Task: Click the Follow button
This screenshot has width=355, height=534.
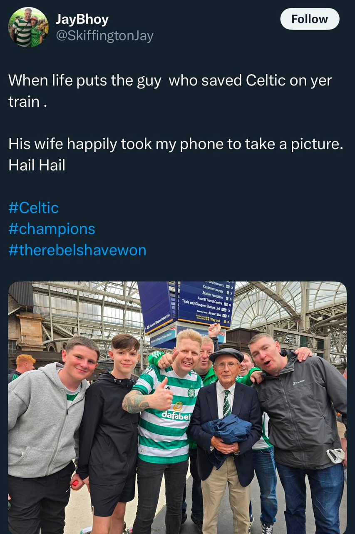Action: tap(310, 19)
